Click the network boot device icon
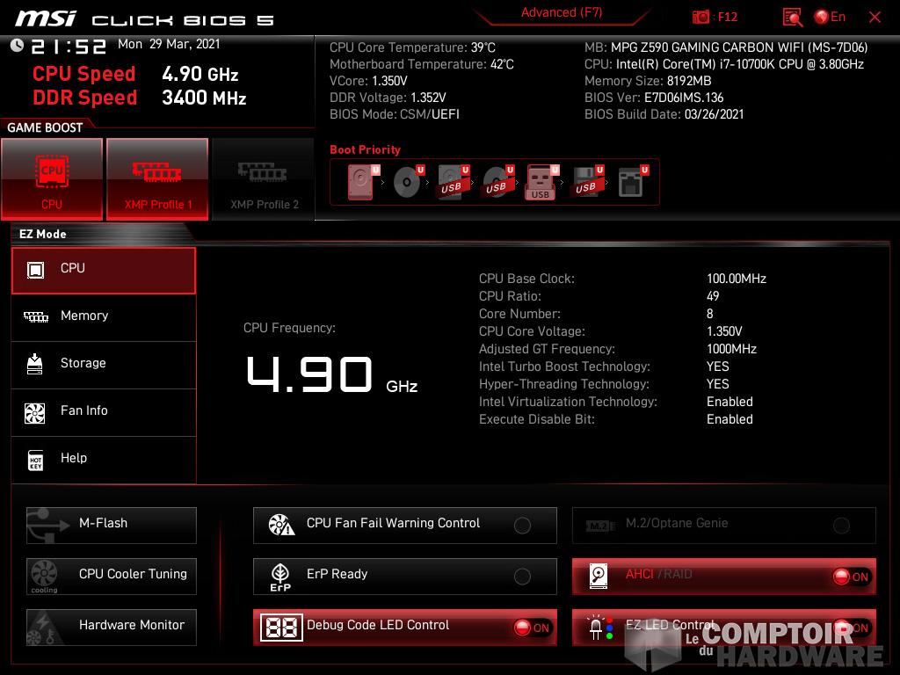The height and width of the screenshot is (675, 900). (x=631, y=182)
